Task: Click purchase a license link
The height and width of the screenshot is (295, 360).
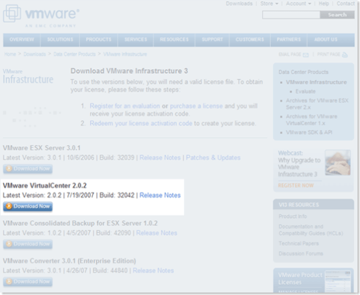Action: 197,106
